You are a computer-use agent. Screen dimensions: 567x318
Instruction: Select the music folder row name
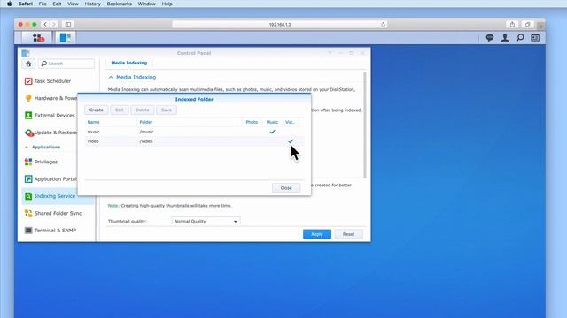click(93, 132)
